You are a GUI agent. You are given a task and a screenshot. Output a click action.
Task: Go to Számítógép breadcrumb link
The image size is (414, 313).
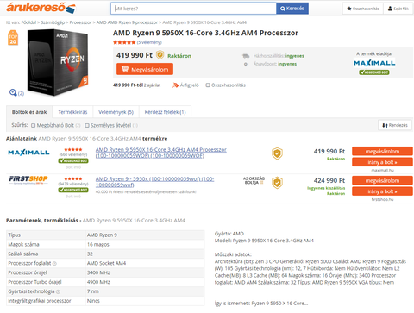(x=53, y=22)
